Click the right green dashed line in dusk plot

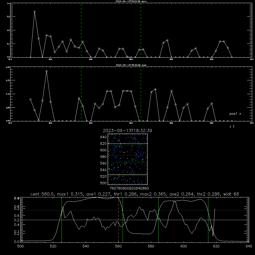141,94
